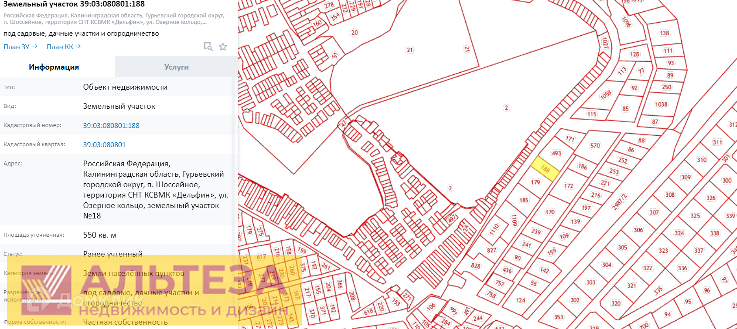Select parcel 320 on the map
This screenshot has height=329, width=737.
pyautogui.click(x=616, y=303)
